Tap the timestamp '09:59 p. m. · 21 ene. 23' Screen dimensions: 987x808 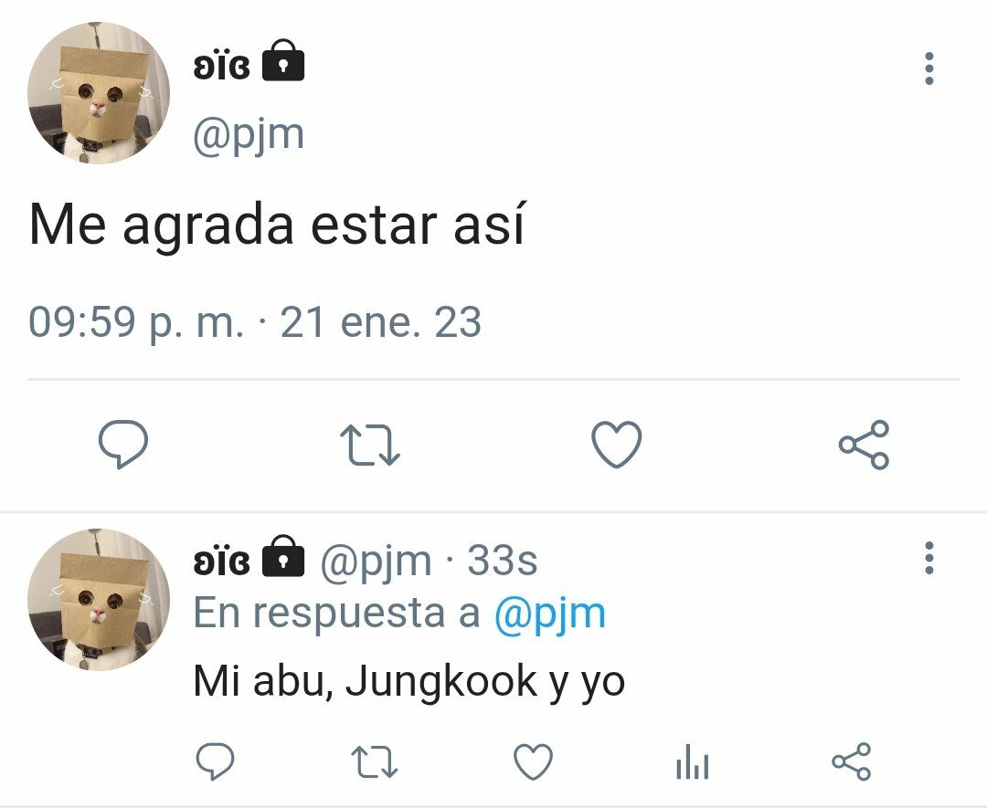click(255, 322)
